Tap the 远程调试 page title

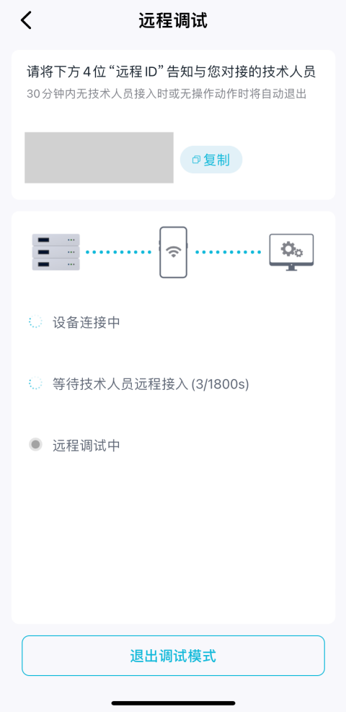173,21
